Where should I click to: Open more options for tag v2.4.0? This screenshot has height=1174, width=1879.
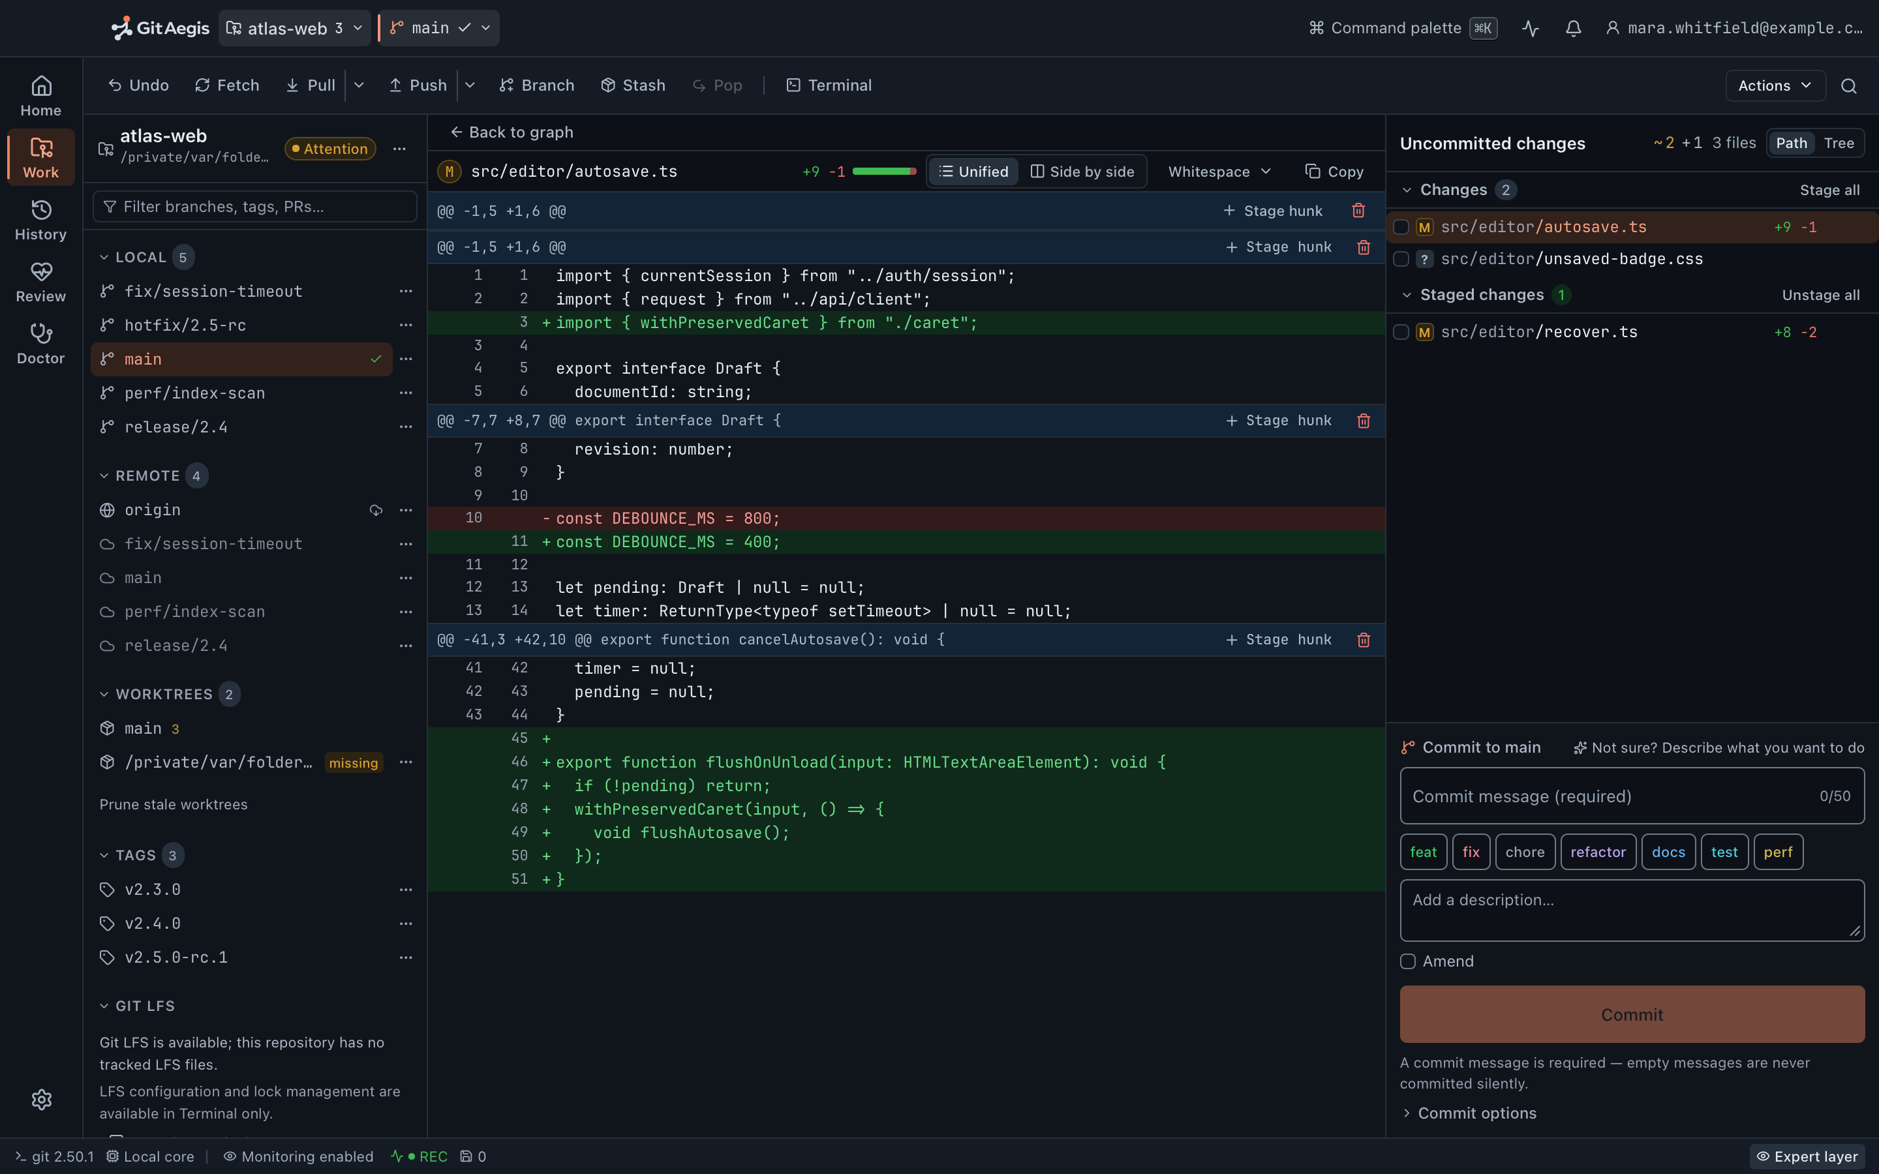(405, 923)
